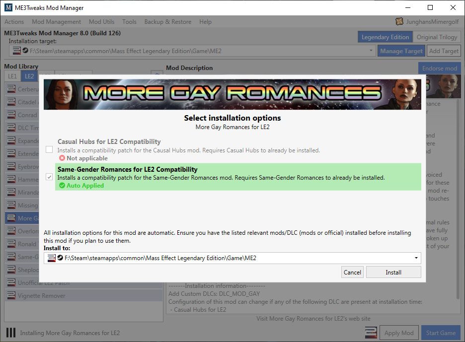Select the LE2 mod library tab
This screenshot has width=465, height=342.
click(29, 76)
